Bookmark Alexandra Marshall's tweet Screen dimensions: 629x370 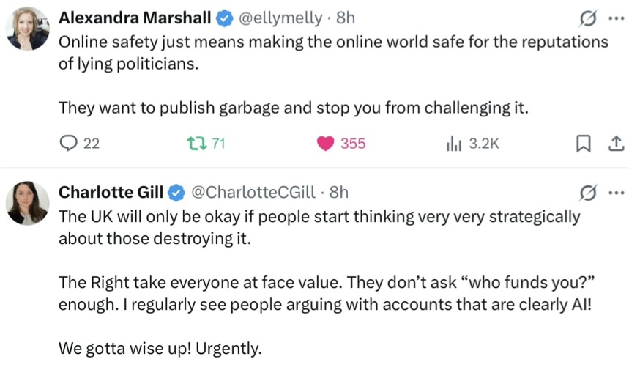pos(584,144)
